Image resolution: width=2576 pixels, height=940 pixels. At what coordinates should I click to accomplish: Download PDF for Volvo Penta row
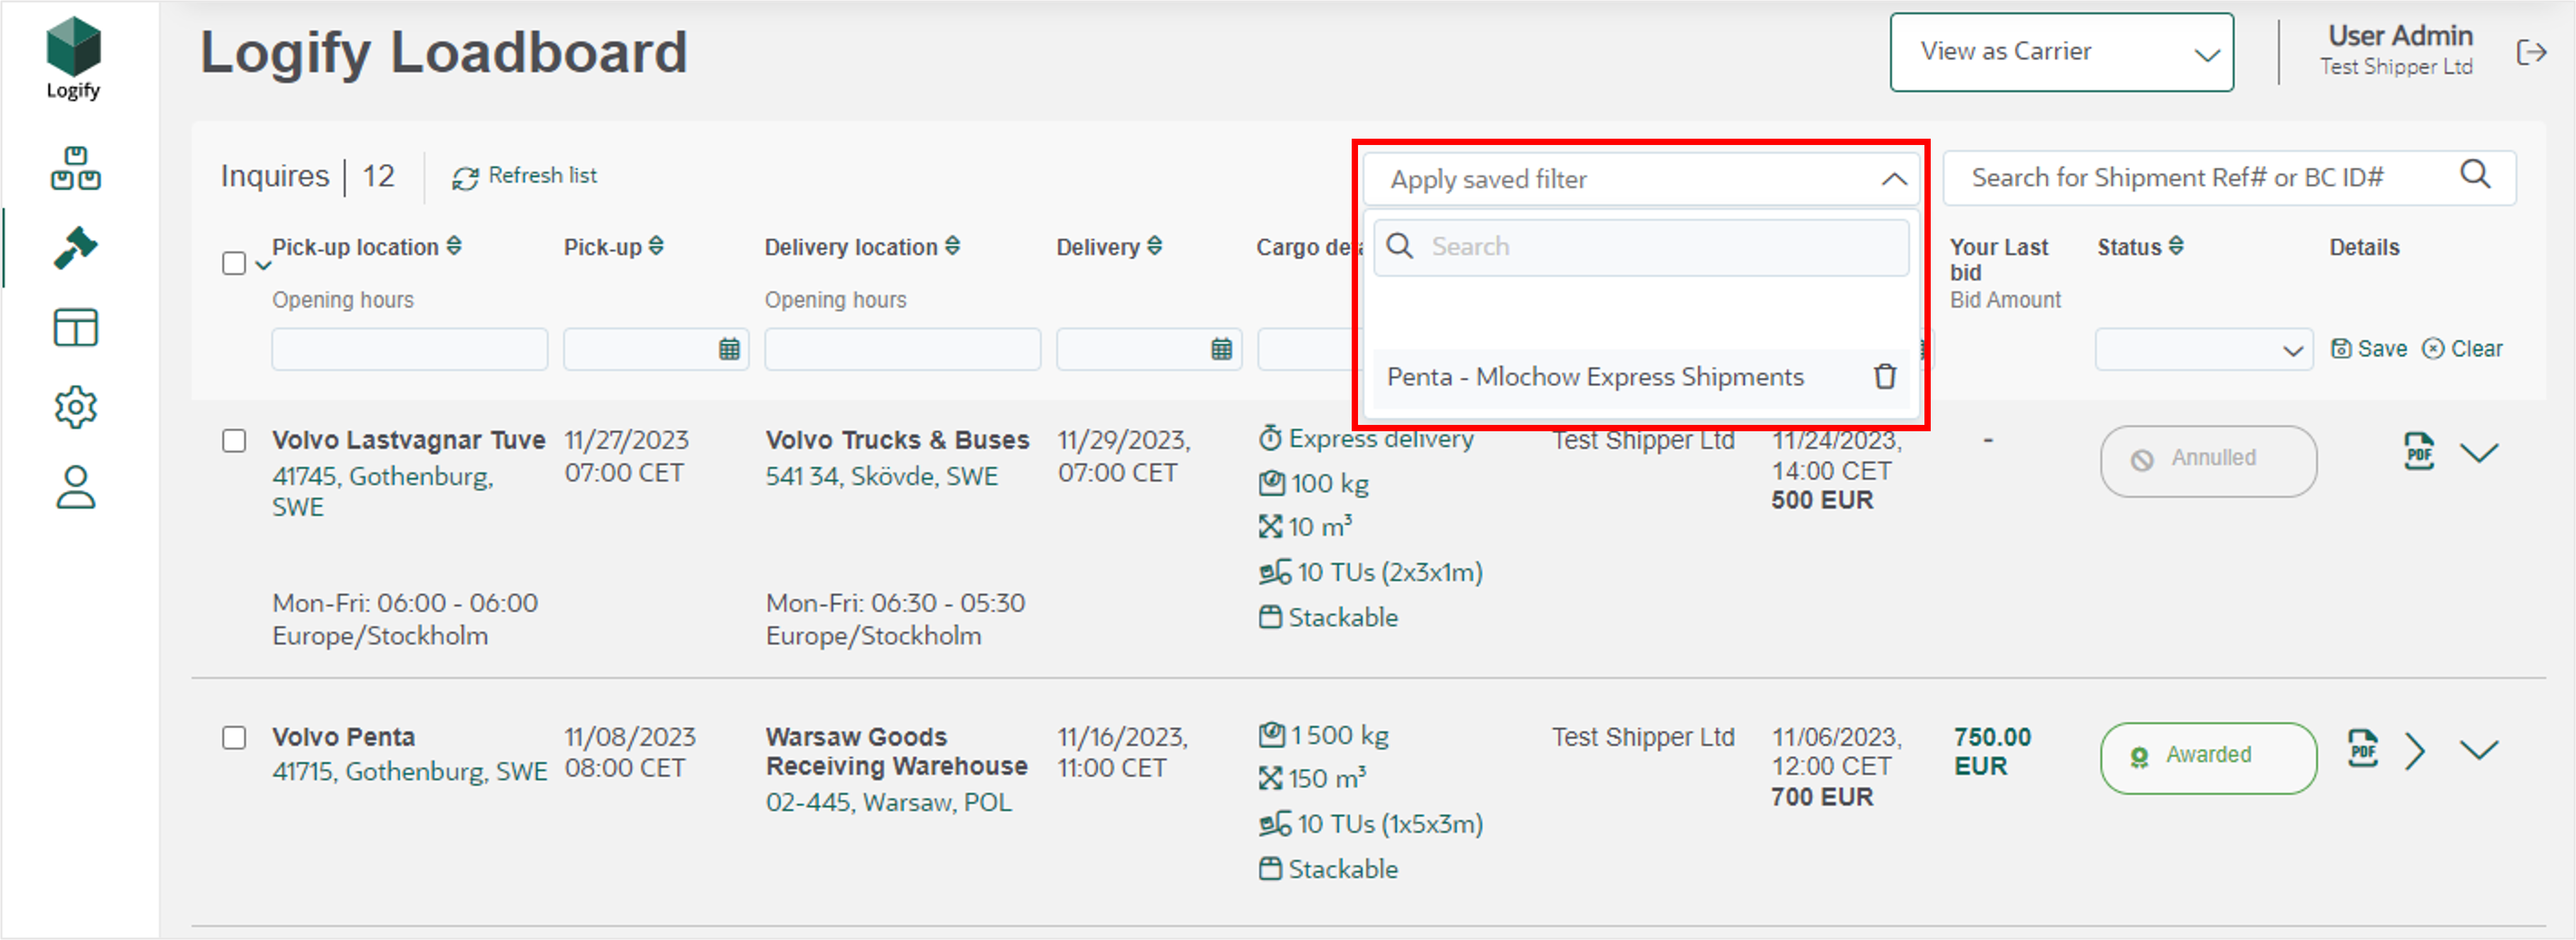(x=2363, y=749)
